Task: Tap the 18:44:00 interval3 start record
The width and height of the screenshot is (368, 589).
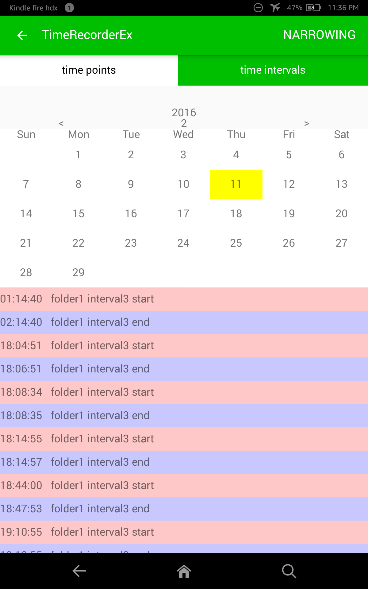Action: 184,486
